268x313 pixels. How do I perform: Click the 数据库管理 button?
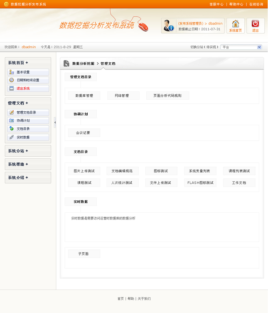(x=84, y=96)
